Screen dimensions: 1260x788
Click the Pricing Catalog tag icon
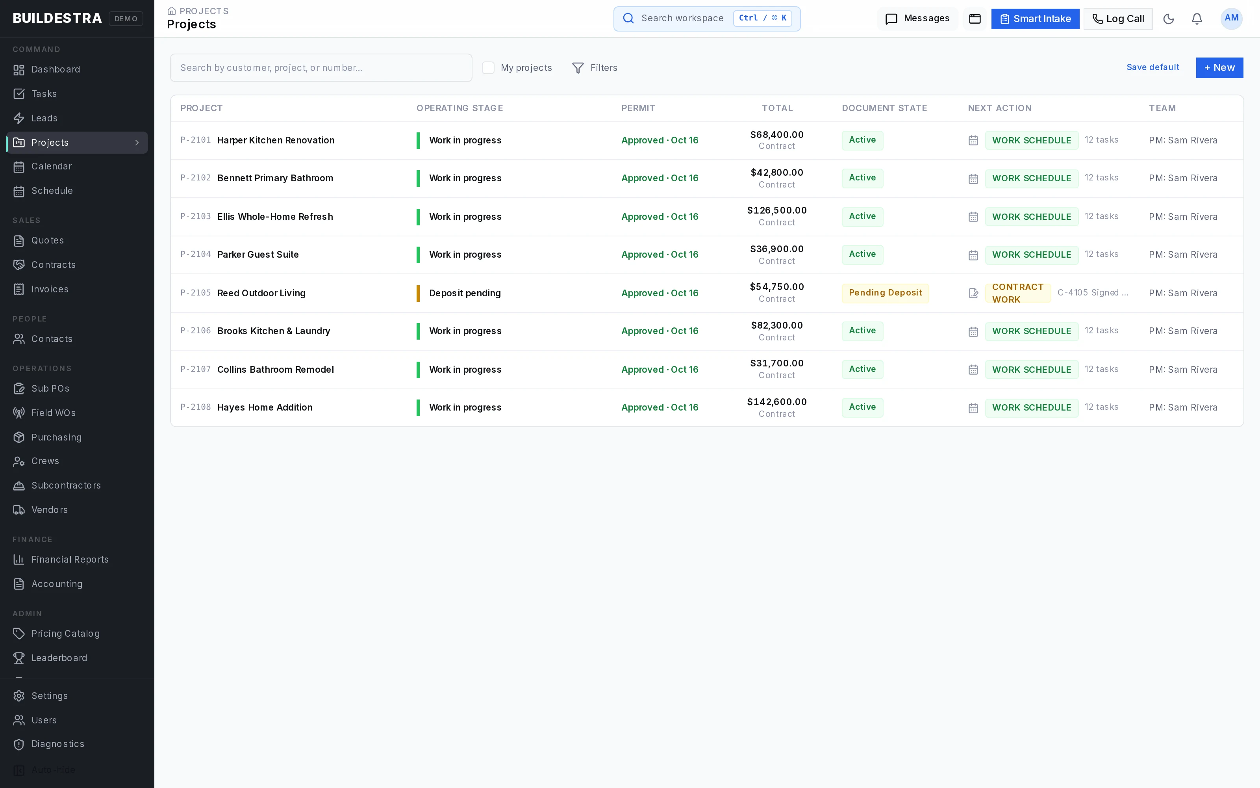[x=19, y=634]
